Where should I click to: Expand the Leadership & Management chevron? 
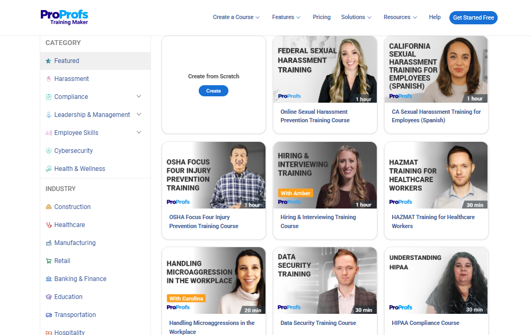point(139,114)
